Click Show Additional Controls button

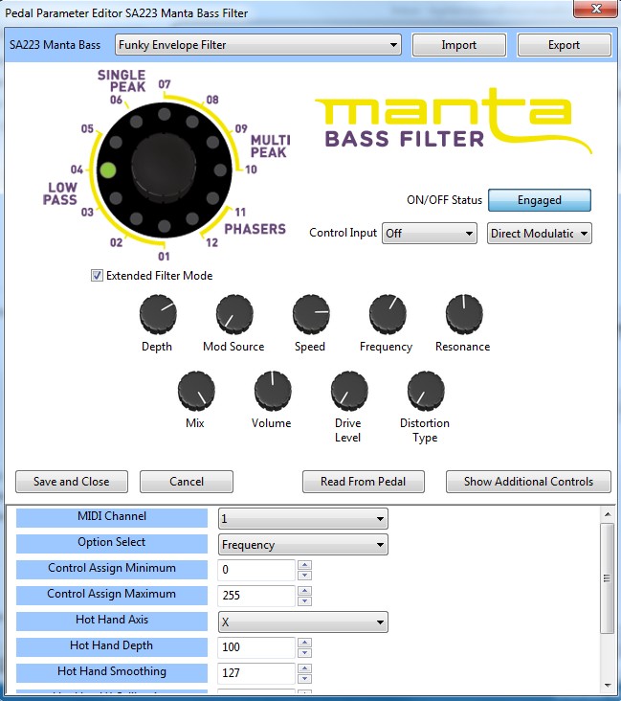tap(528, 482)
